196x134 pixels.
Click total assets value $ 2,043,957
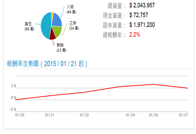142,5
